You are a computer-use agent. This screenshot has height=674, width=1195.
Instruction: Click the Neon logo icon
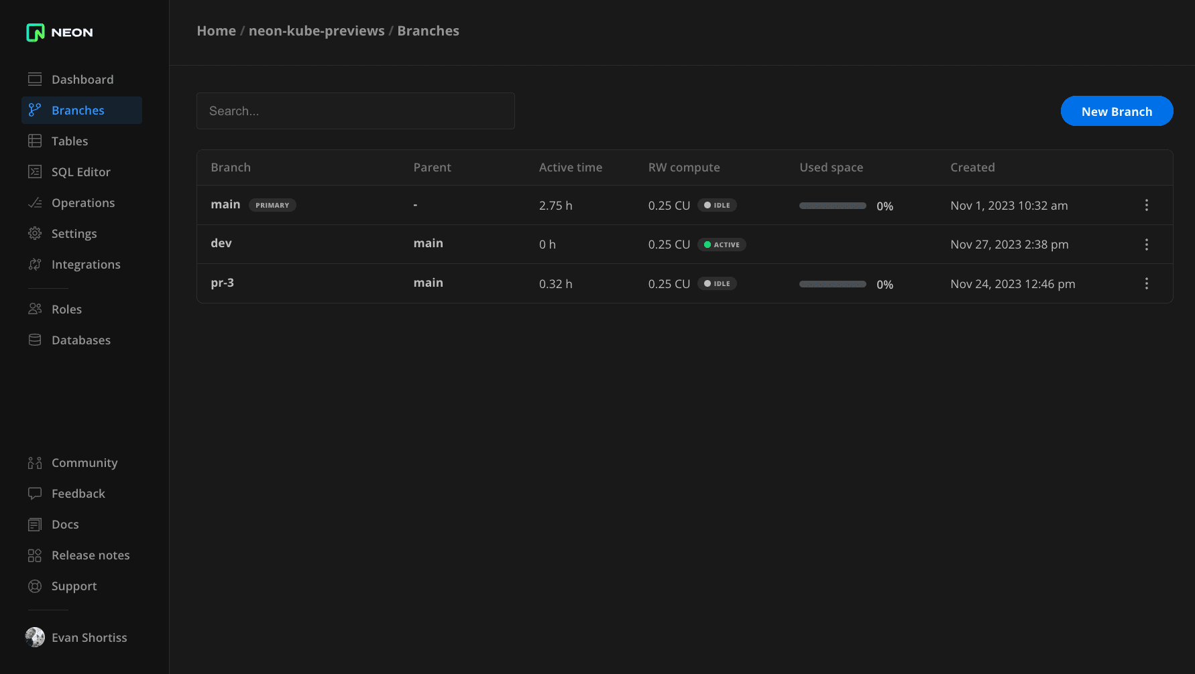tap(36, 32)
